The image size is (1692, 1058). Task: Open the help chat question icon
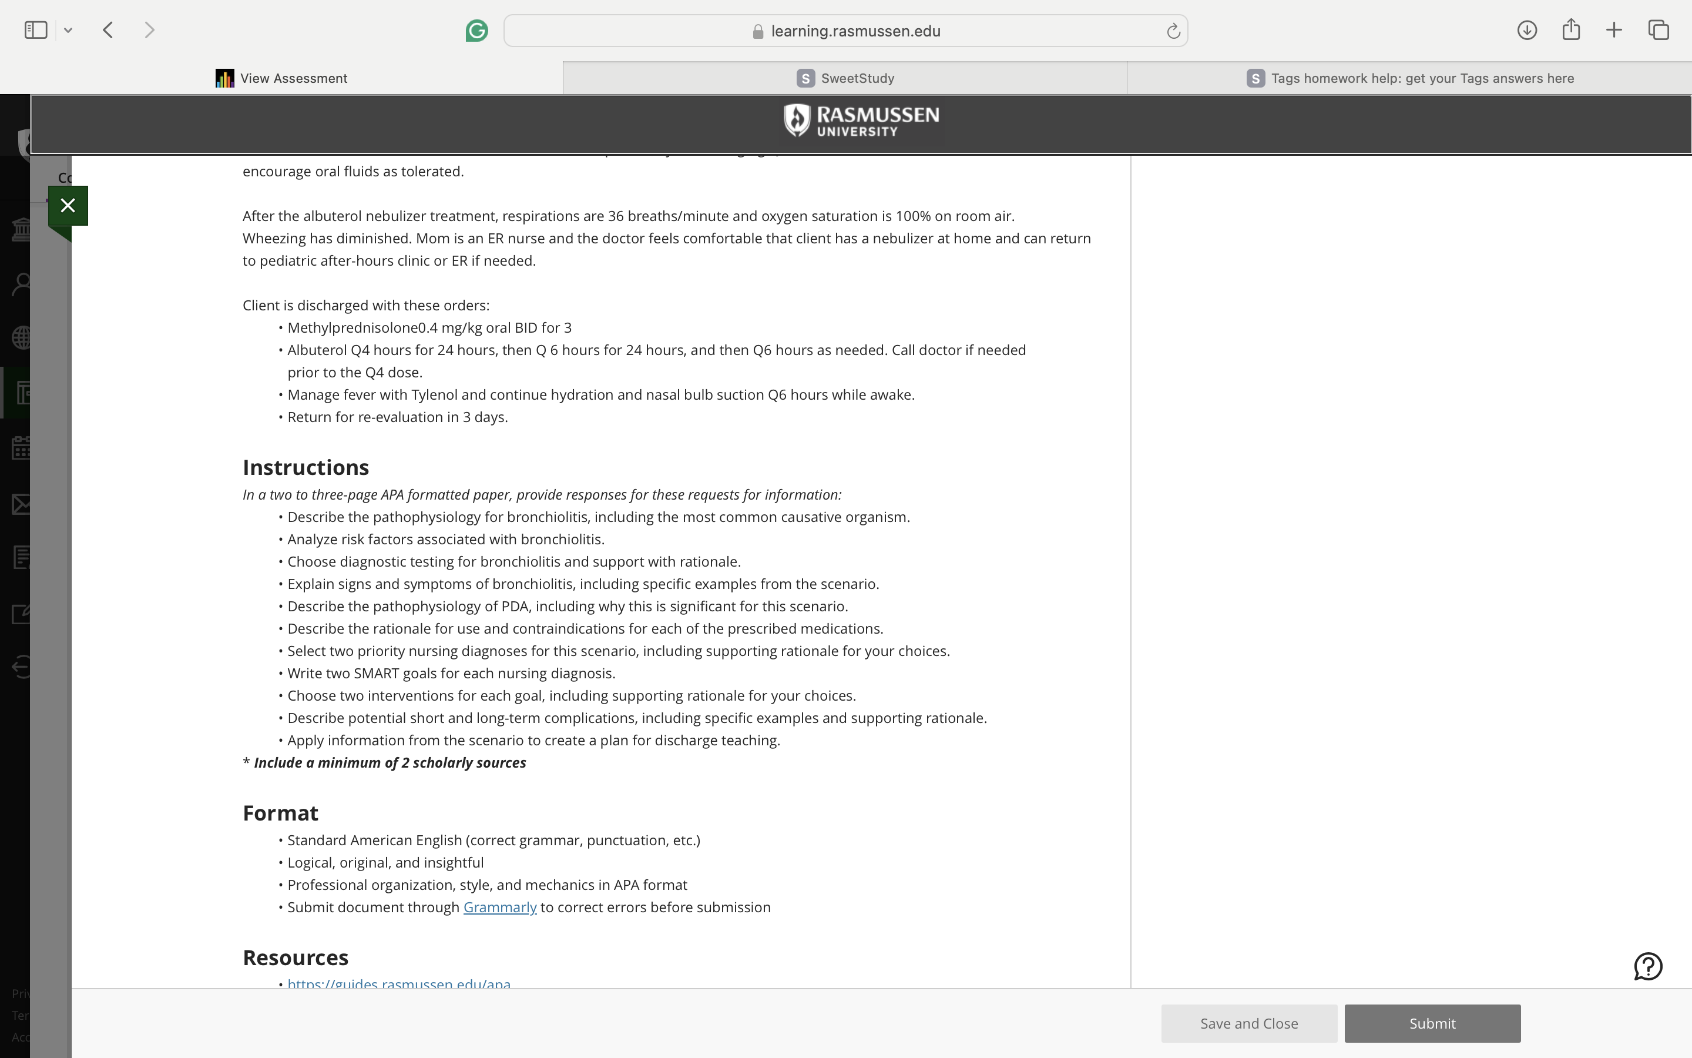tap(1647, 966)
